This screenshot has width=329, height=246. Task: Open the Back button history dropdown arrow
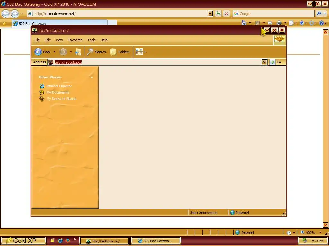(54, 52)
